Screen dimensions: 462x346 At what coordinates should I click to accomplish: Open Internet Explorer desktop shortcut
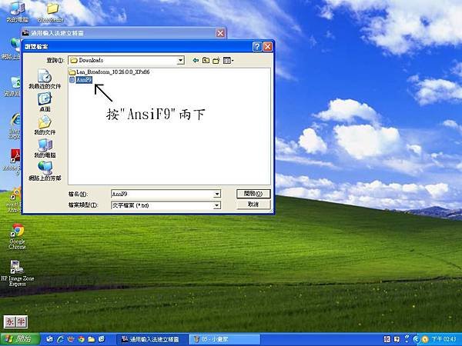[x=15, y=126]
